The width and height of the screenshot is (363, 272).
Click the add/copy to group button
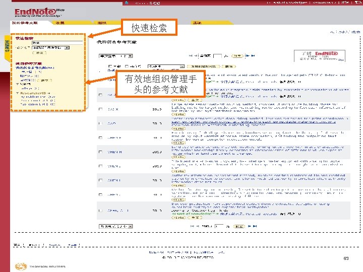pos(203,66)
